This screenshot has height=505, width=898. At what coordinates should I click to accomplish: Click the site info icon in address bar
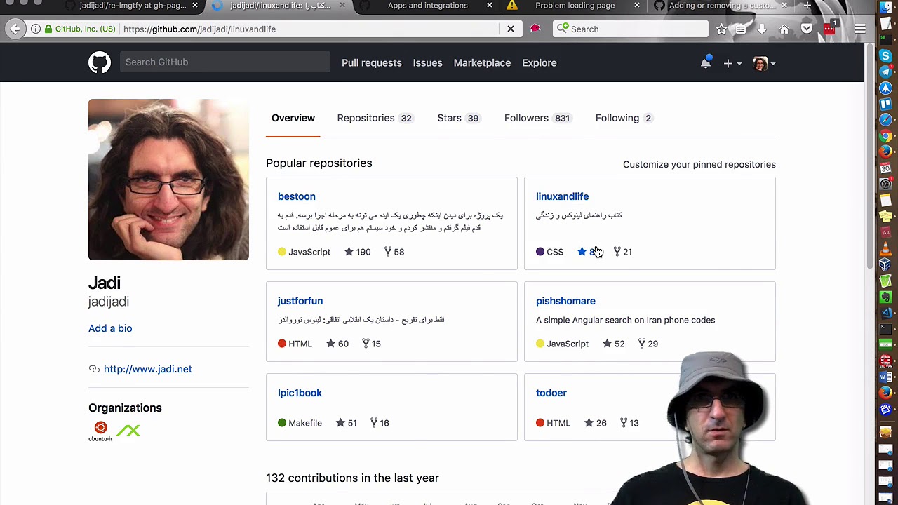[36, 29]
